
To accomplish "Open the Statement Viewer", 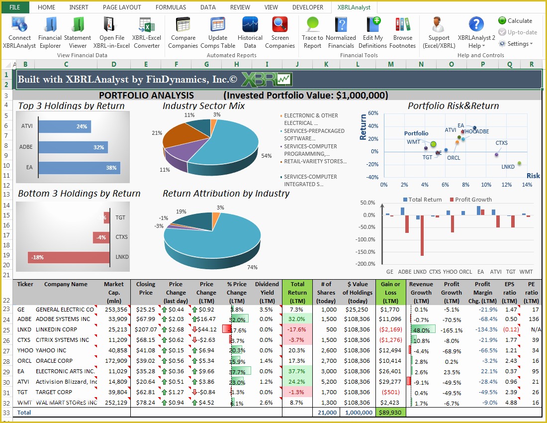I will [78, 30].
